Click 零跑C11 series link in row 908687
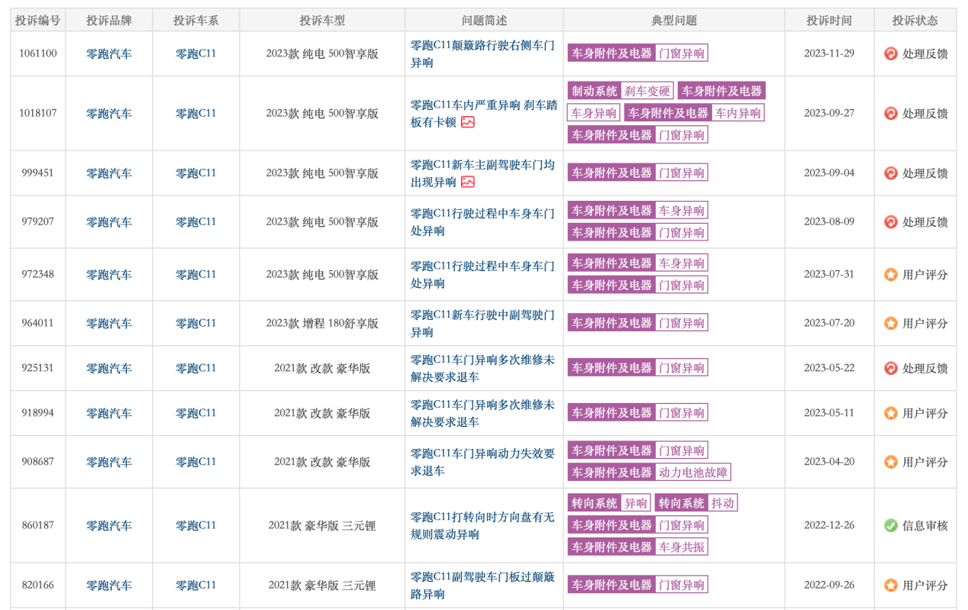Screen dimensions: 968x610 [x=196, y=462]
